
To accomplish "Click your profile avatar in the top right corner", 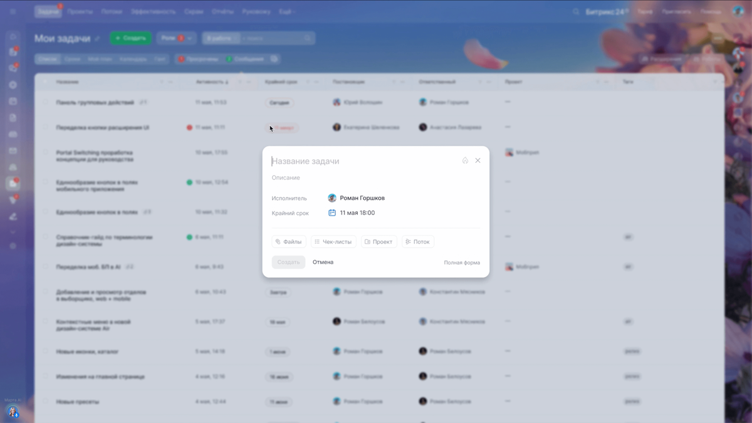I will (738, 11).
